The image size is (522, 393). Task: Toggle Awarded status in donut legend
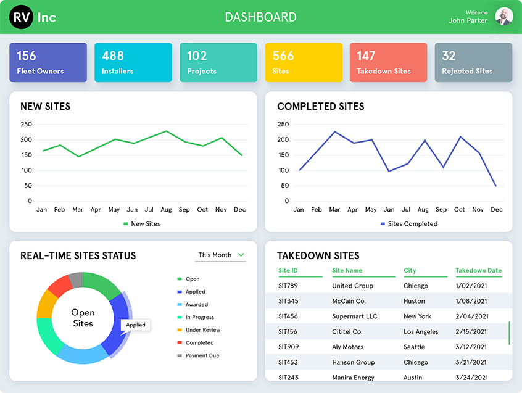click(180, 305)
